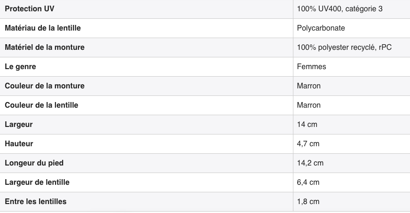Click the 'Largeur' row label
The width and height of the screenshot is (410, 213).
click(x=18, y=125)
